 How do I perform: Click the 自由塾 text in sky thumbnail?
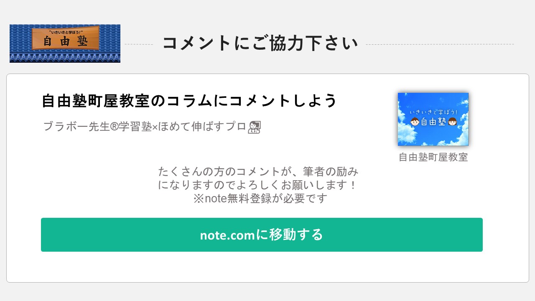click(x=433, y=122)
